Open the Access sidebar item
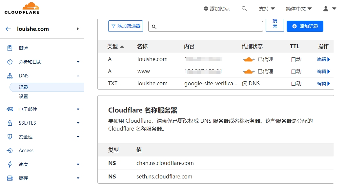 [26, 151]
